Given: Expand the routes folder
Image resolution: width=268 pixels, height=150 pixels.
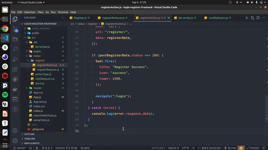Looking at the screenshot, I should [x=37, y=88].
